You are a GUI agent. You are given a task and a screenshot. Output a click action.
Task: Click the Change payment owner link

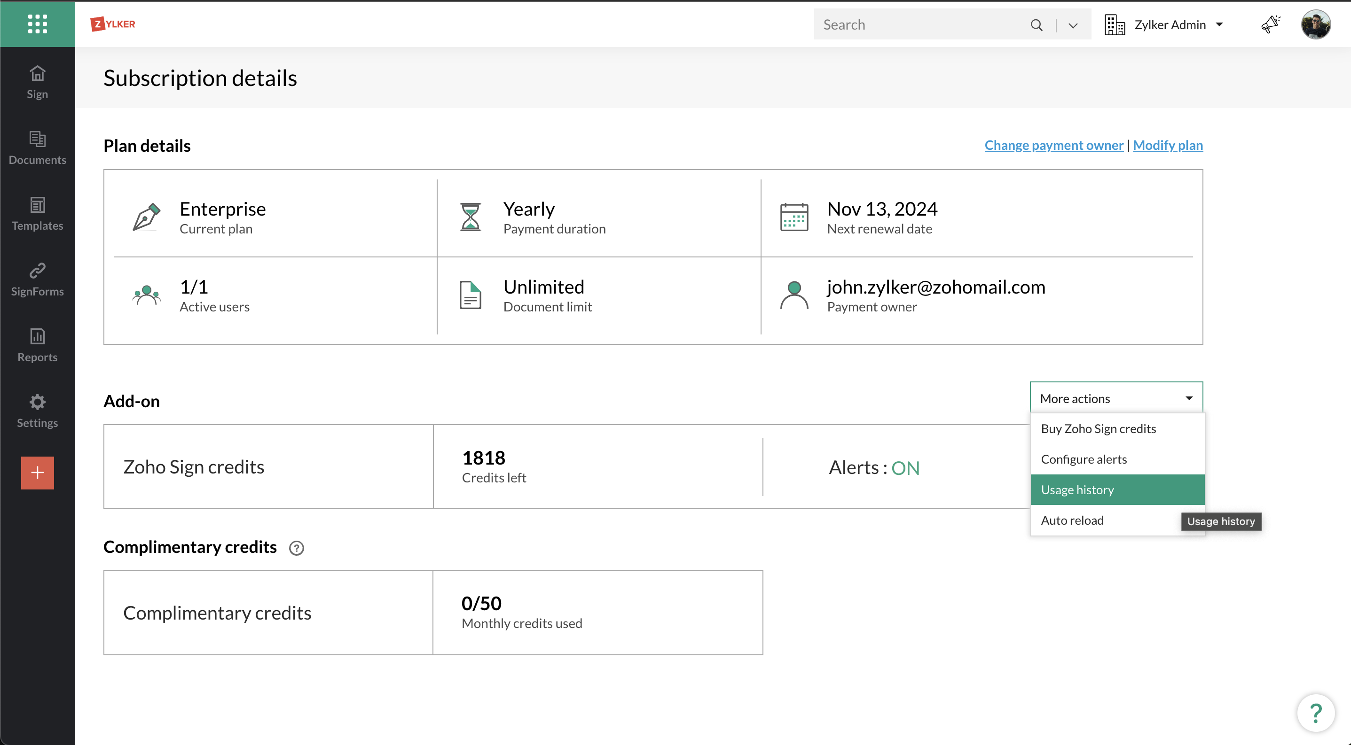1053,145
